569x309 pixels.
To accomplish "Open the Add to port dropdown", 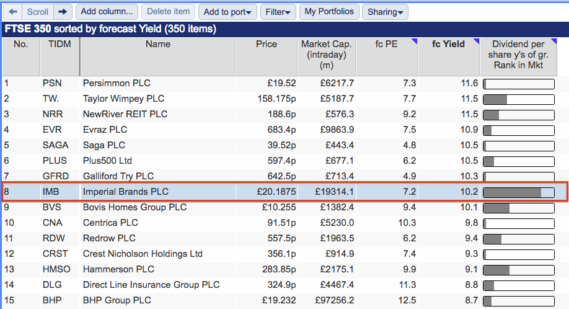I will (x=227, y=12).
